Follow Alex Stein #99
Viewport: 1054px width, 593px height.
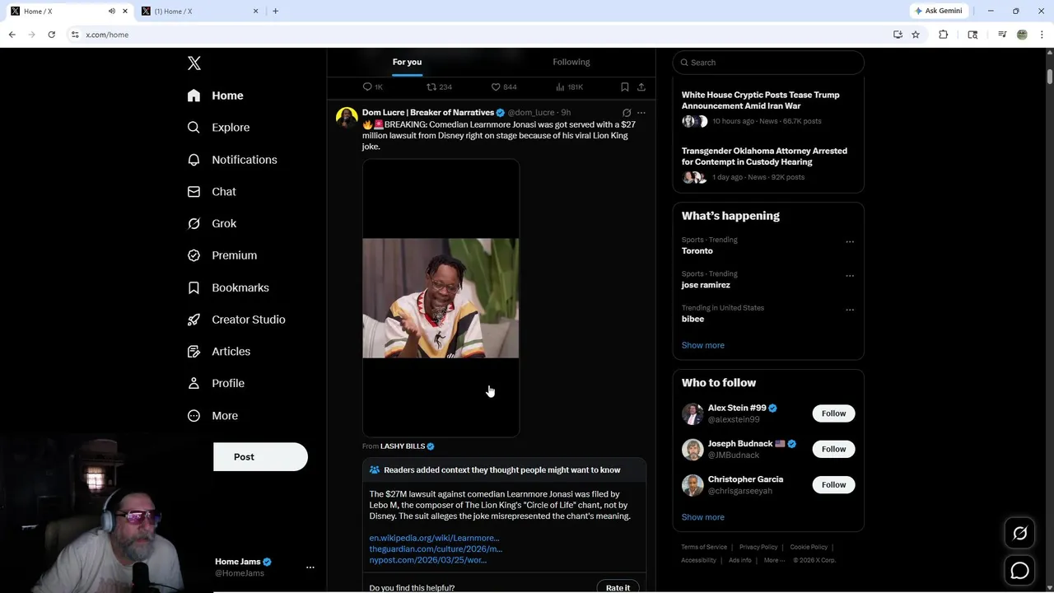833,413
